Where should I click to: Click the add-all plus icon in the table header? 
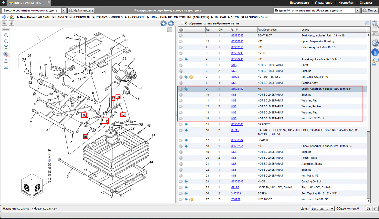pos(181,30)
